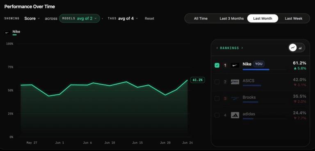This screenshot has height=151, width=315.
Task: Click the 75% y-axis label
Action: click(11, 67)
